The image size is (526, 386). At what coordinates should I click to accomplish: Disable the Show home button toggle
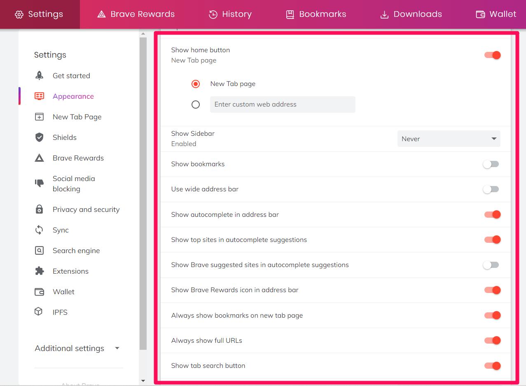click(492, 55)
